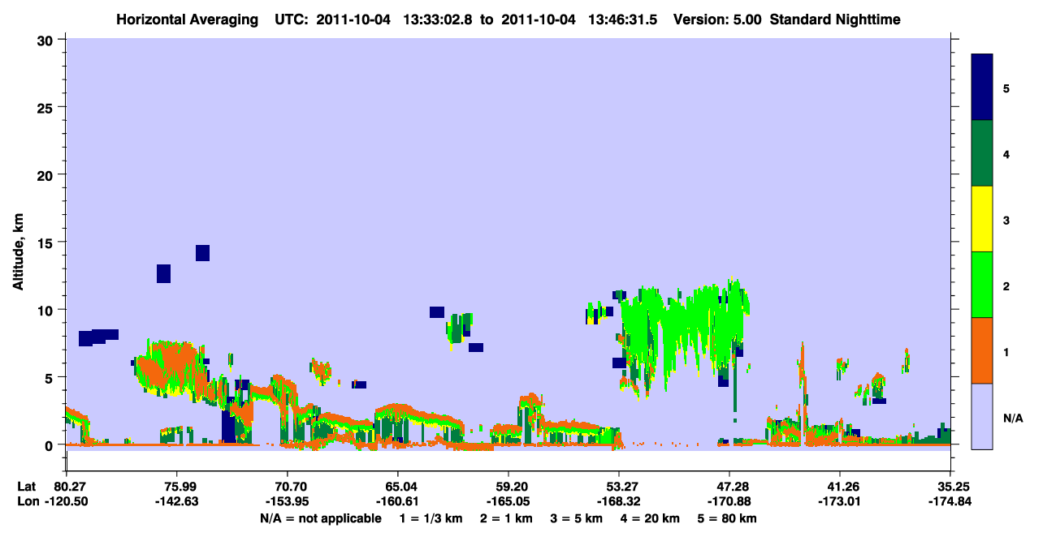Click the '5 = 80 km' legend text
This screenshot has width=1056, height=541.
tap(728, 519)
